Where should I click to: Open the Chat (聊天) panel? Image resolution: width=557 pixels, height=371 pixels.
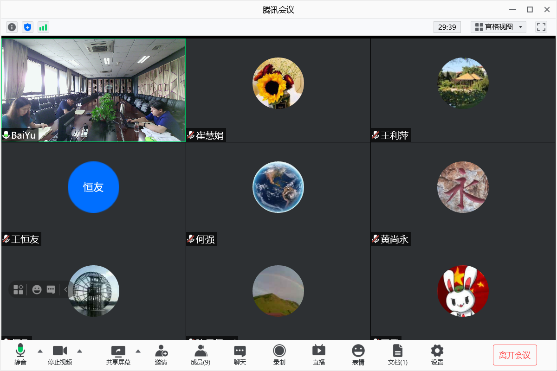tap(240, 355)
